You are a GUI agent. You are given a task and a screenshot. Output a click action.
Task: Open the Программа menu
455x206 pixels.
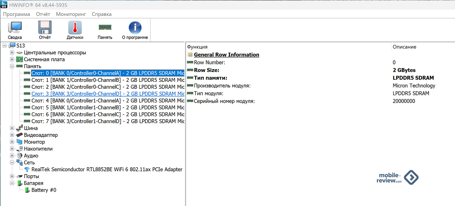click(x=16, y=14)
